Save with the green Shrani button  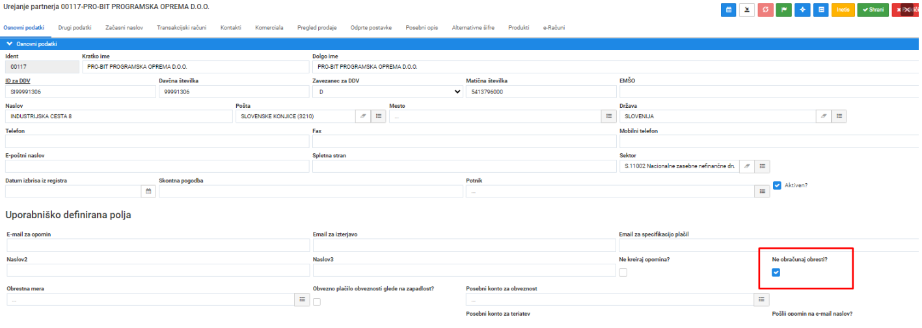tap(873, 10)
